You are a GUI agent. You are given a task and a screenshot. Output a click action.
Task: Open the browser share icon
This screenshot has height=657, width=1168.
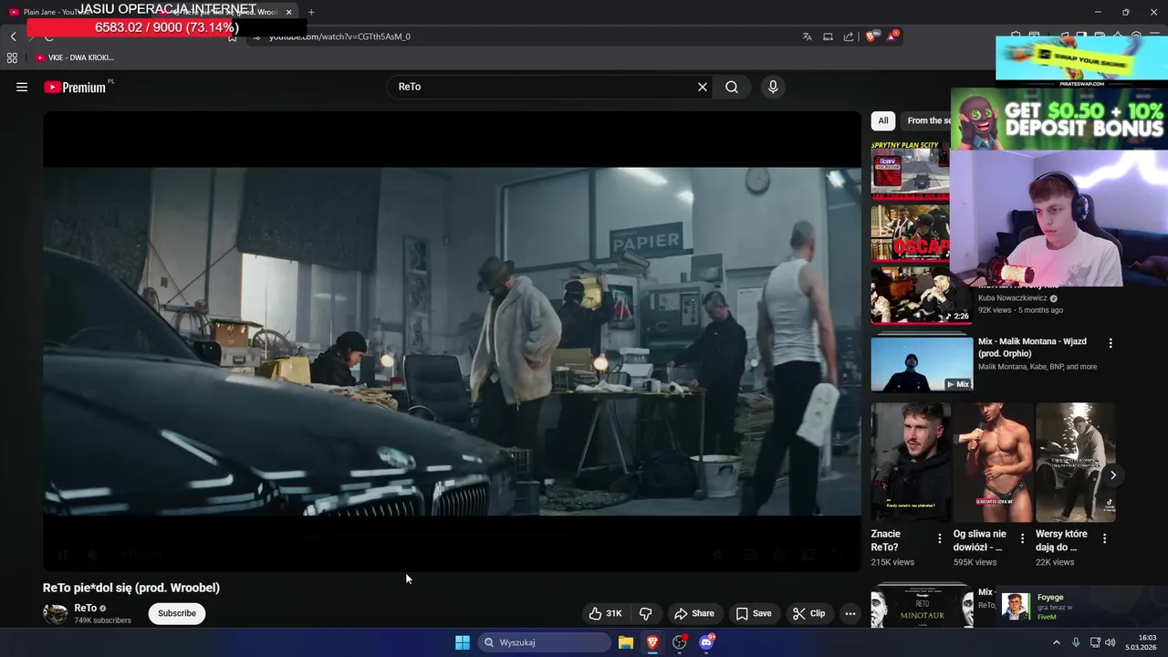click(x=849, y=36)
